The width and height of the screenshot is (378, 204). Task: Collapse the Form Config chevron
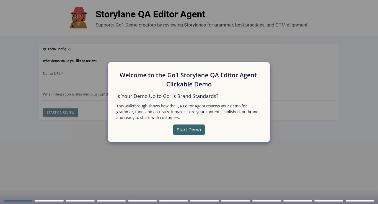(69, 49)
